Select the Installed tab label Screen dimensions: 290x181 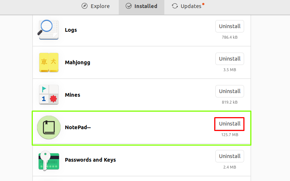point(146,6)
